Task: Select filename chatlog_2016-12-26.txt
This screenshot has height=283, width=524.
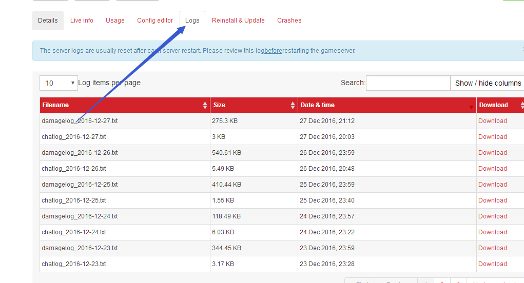Action: (74, 169)
